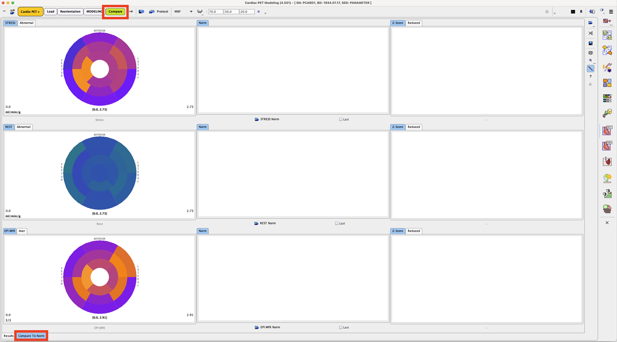Enable the Last checkbox for REST Norm
The width and height of the screenshot is (617, 342).
tap(337, 223)
